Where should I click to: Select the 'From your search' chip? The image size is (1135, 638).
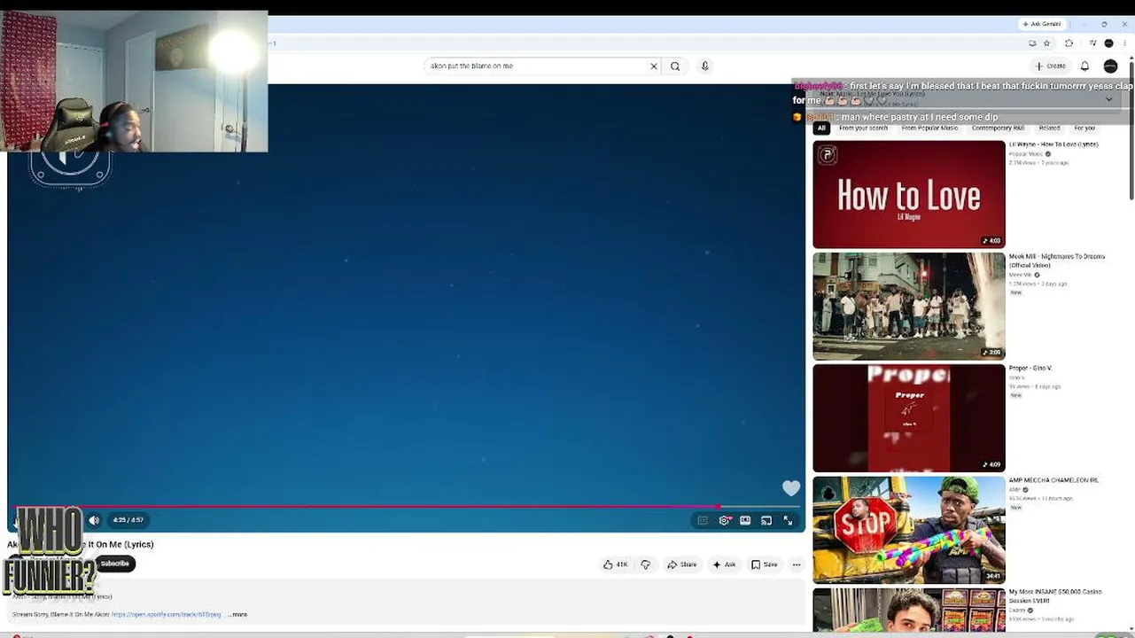[x=863, y=128]
